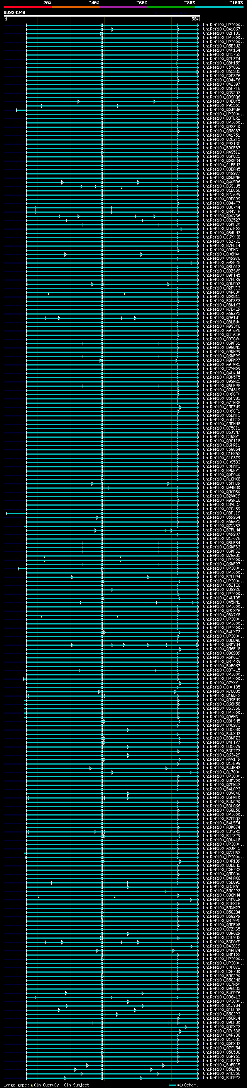Select UniRef100_Q75CI1 label
The width and height of the screenshot is (247, 1088).
click(x=221, y=428)
